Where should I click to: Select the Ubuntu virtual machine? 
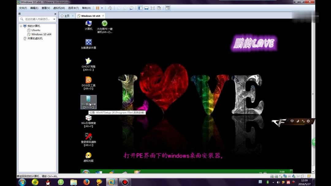(35, 30)
